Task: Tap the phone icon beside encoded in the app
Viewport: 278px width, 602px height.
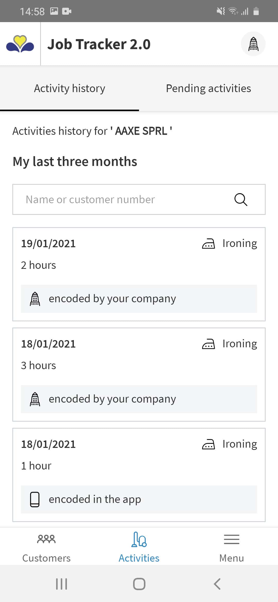Action: (35, 499)
